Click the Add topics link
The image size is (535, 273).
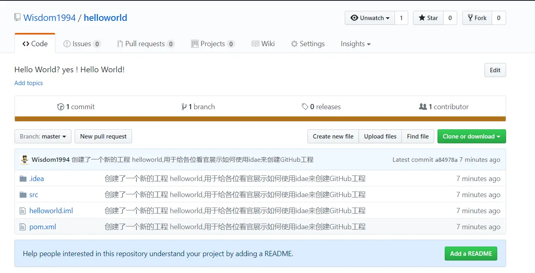point(28,83)
